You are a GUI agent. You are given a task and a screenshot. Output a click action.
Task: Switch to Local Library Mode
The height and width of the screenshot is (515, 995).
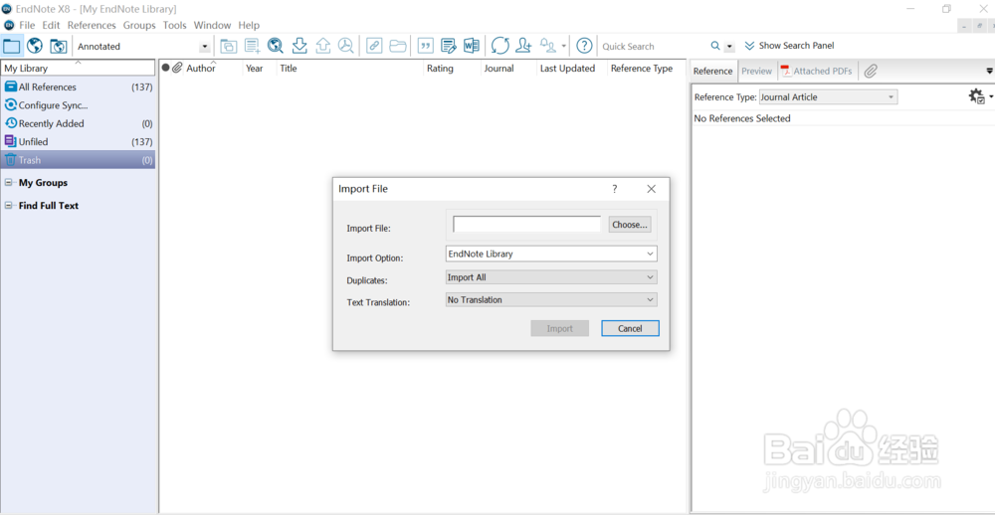click(12, 46)
